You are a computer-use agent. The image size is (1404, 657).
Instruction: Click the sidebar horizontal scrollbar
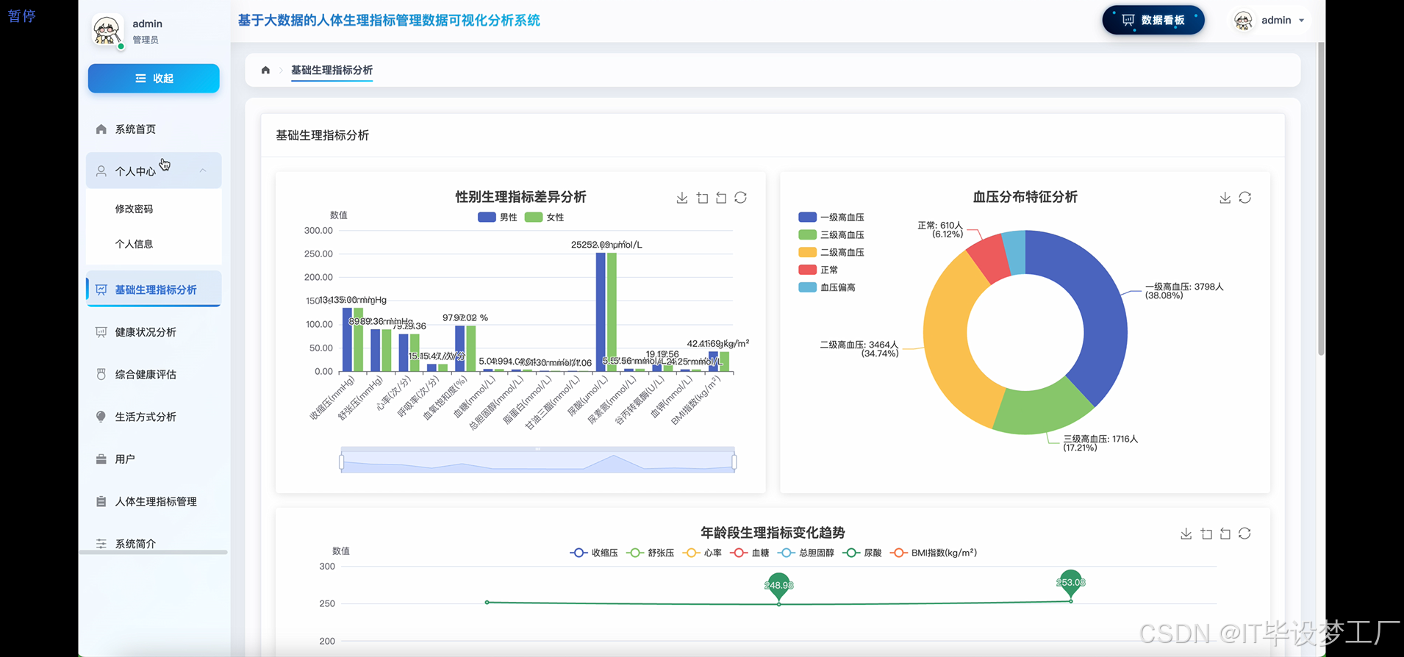153,552
